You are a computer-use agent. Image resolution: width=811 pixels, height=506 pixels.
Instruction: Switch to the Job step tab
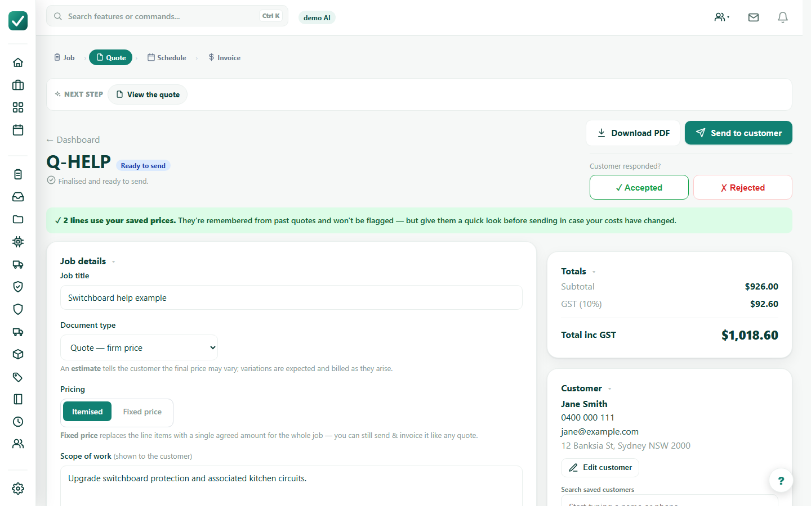coord(64,57)
